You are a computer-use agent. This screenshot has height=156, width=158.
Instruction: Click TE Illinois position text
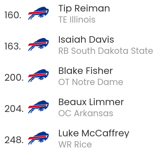point(77,20)
